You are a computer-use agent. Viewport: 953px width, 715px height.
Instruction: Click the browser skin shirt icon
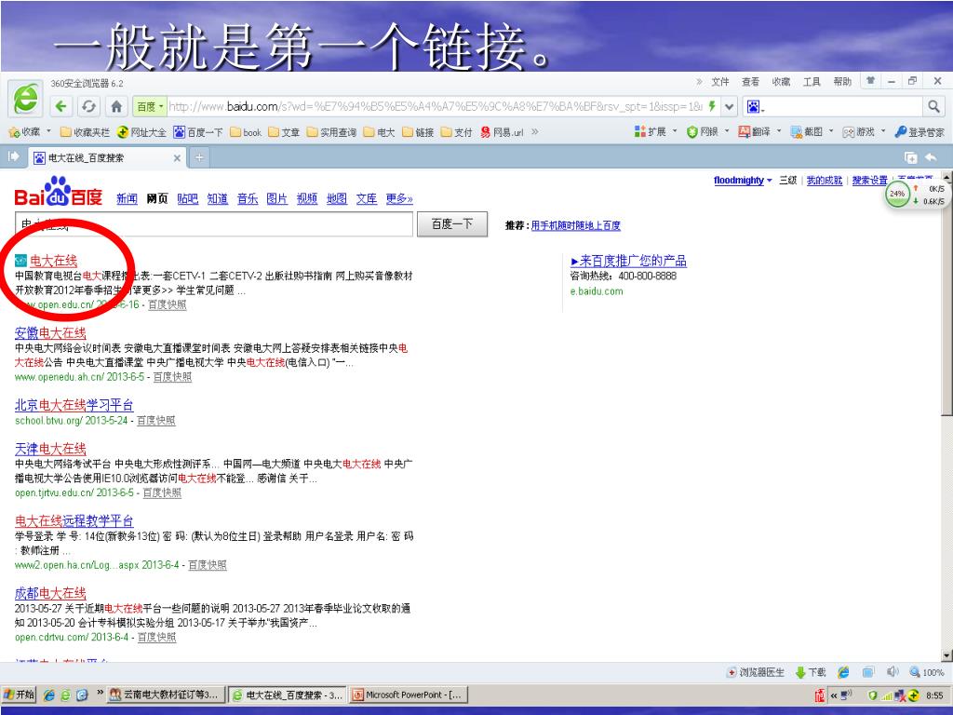871,81
